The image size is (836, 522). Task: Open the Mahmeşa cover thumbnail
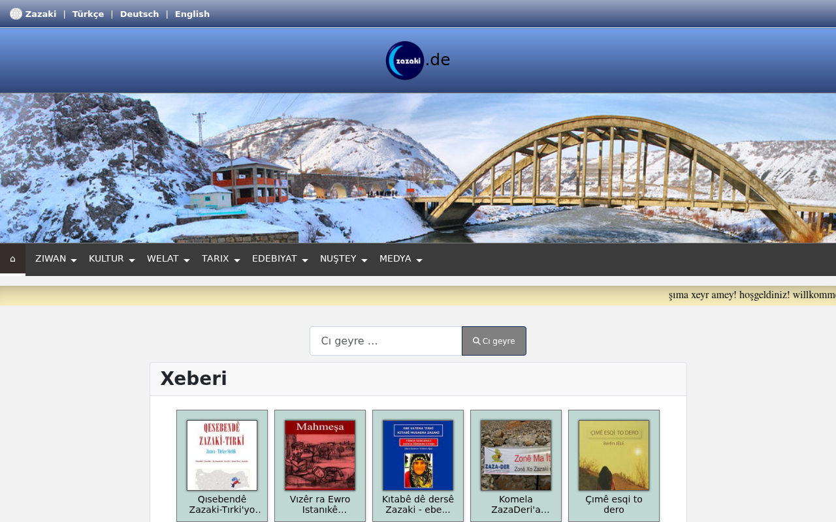pyautogui.click(x=320, y=455)
